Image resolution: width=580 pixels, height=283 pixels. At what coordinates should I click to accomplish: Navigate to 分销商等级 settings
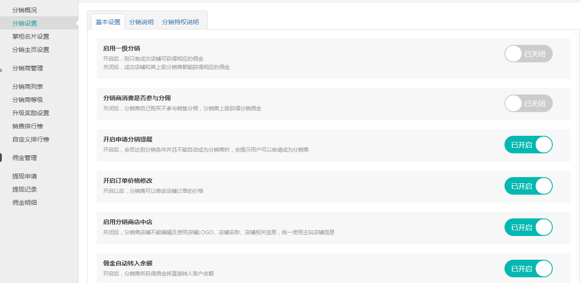click(x=28, y=100)
